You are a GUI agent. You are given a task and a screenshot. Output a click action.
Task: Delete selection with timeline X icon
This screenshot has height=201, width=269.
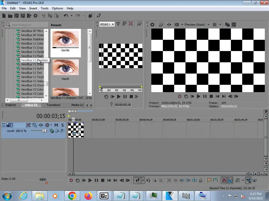point(169,181)
